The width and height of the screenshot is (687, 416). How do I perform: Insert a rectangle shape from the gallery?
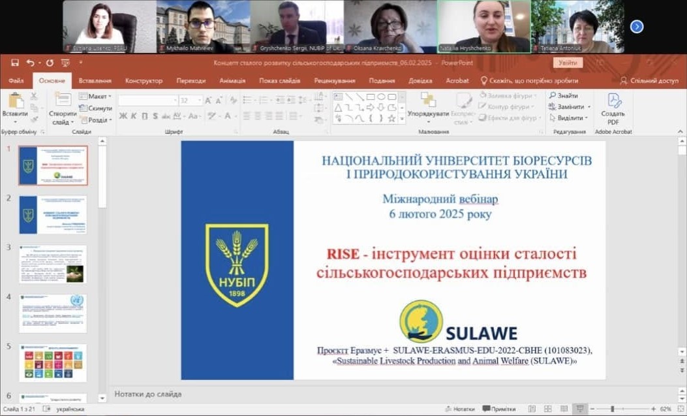370,97
